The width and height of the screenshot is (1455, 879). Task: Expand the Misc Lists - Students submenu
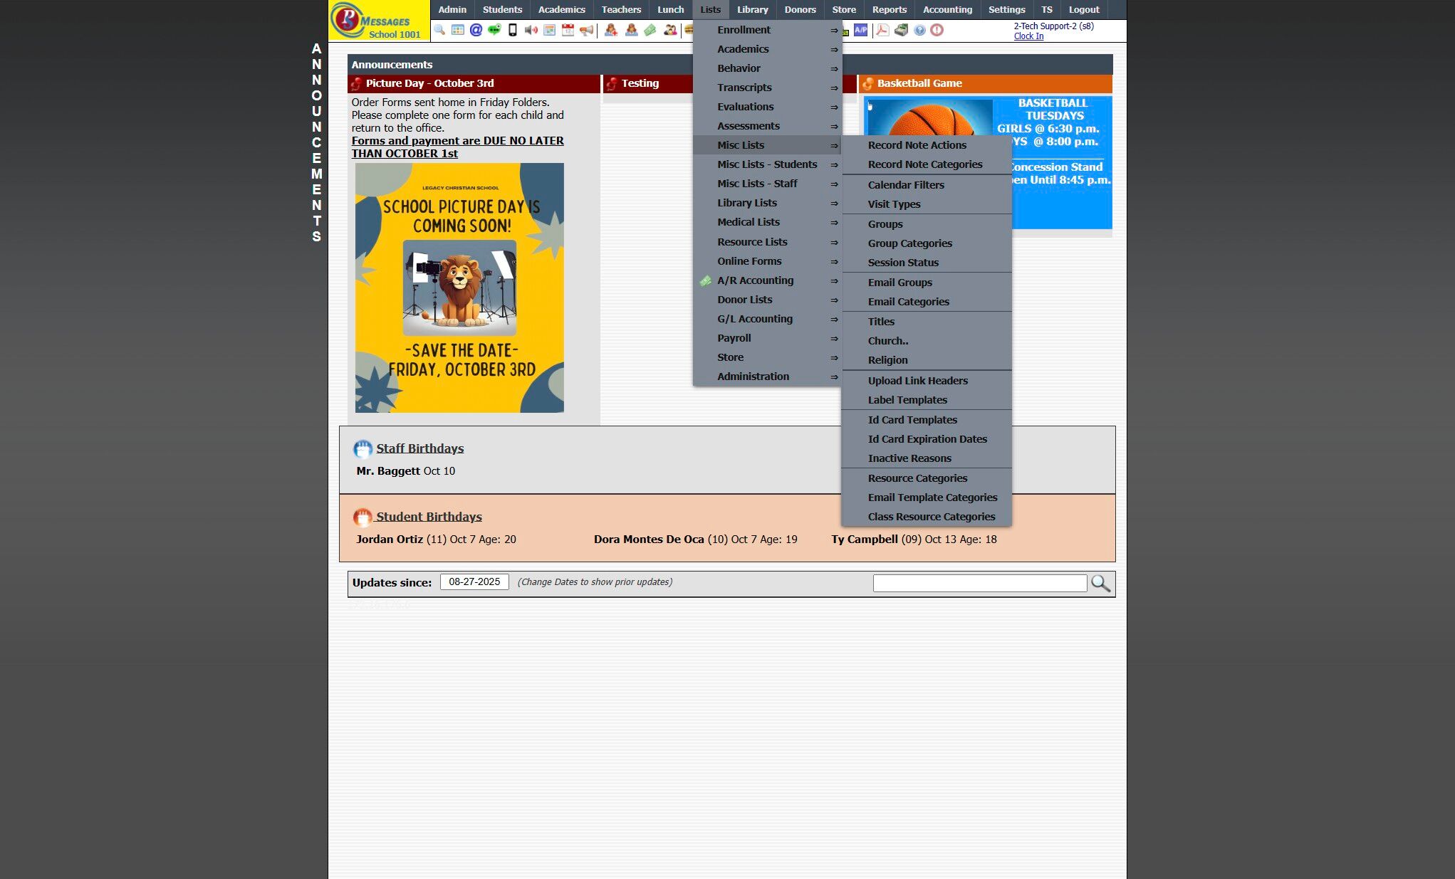[x=767, y=164]
